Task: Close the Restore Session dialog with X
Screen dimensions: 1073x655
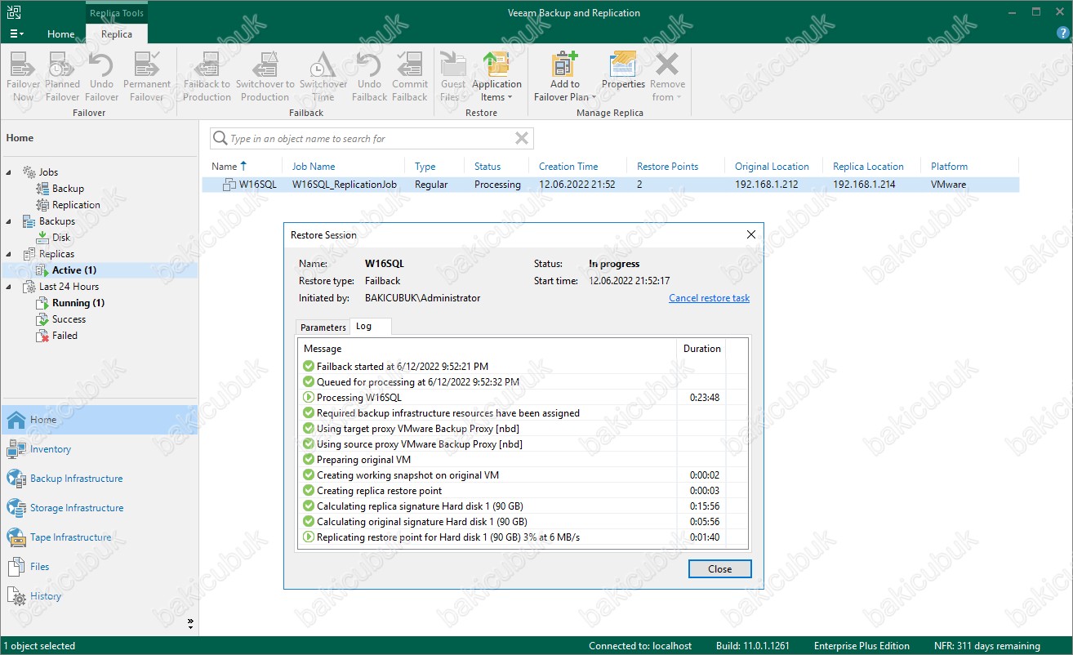Action: 751,235
